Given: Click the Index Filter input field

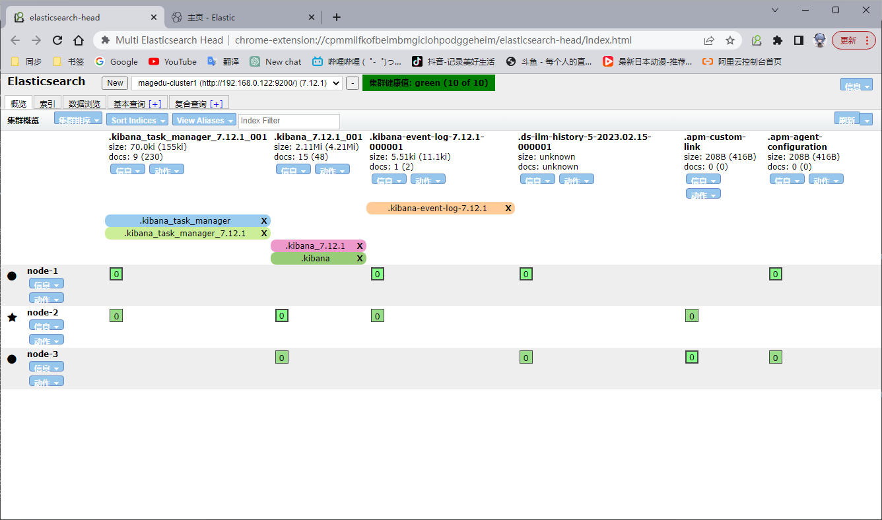Looking at the screenshot, I should click(289, 121).
